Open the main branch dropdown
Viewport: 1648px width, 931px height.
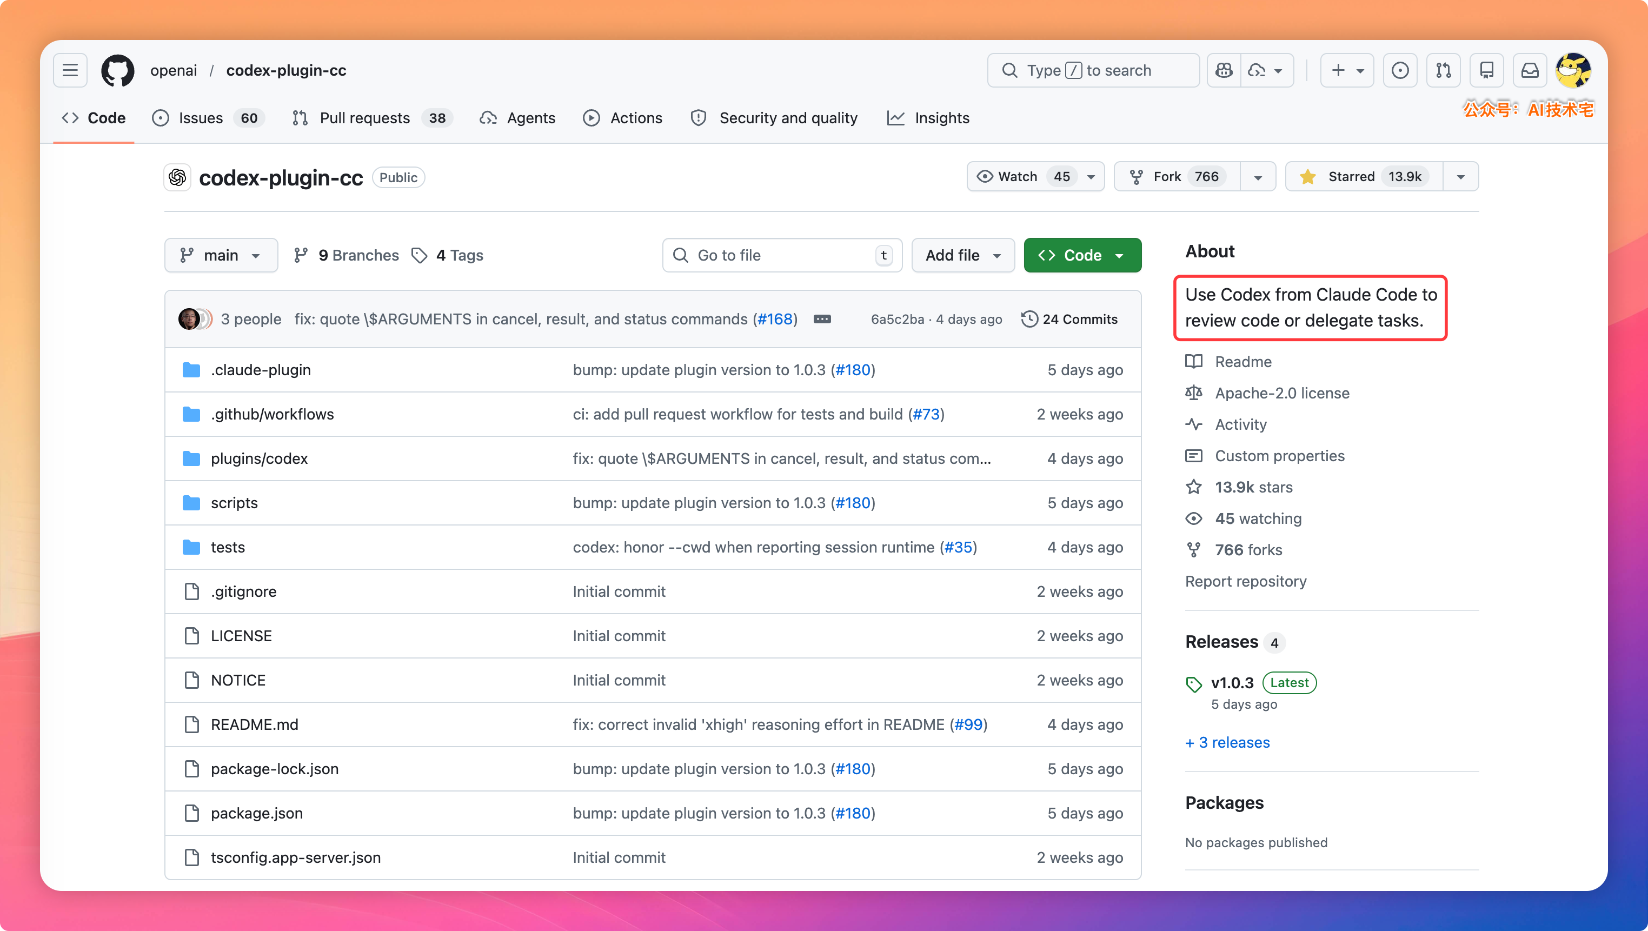(221, 255)
